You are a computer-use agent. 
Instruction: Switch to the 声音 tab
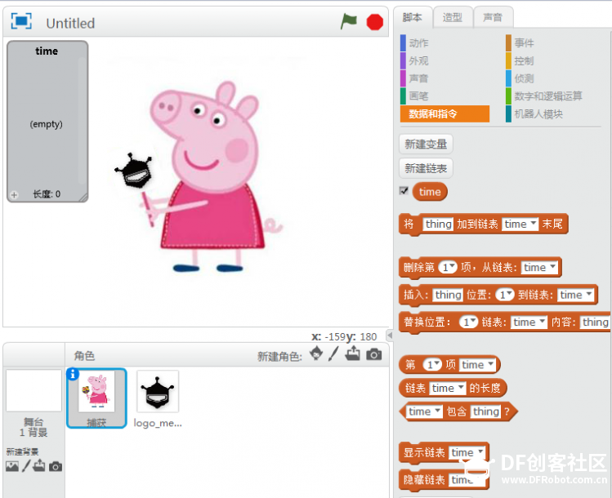click(493, 17)
